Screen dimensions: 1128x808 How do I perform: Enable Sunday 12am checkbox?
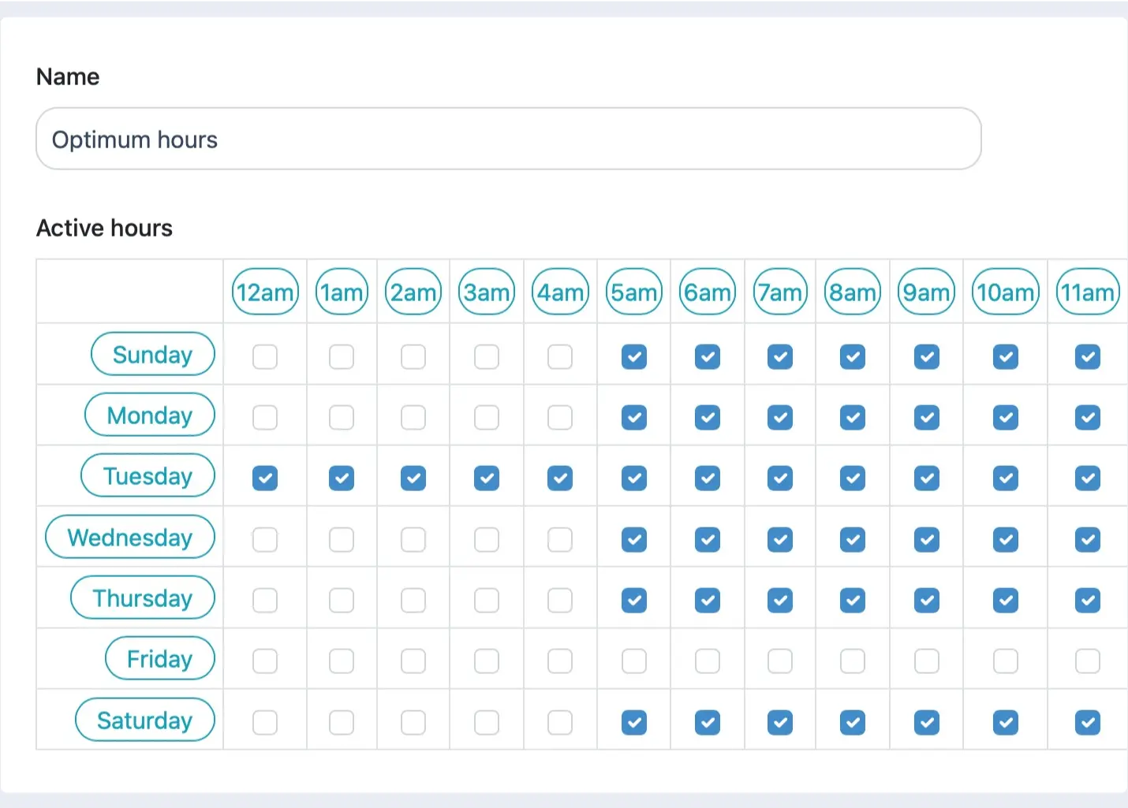coord(265,357)
